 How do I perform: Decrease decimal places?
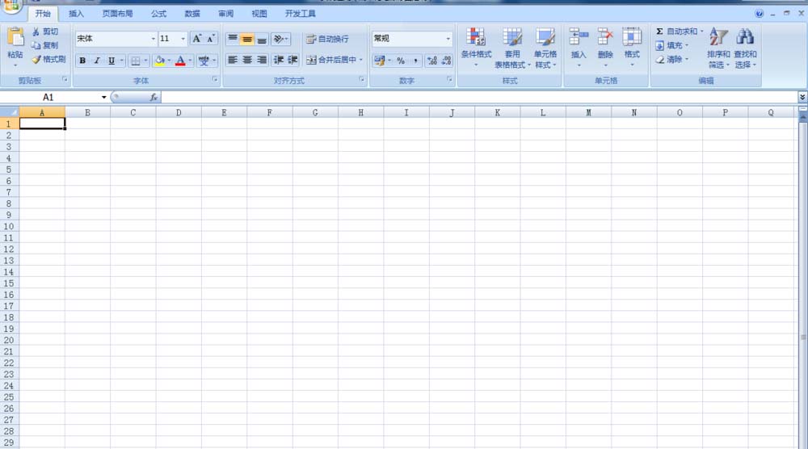tap(447, 61)
